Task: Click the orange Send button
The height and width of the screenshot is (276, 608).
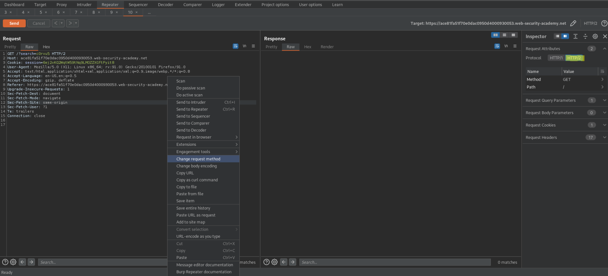Action: pos(14,23)
